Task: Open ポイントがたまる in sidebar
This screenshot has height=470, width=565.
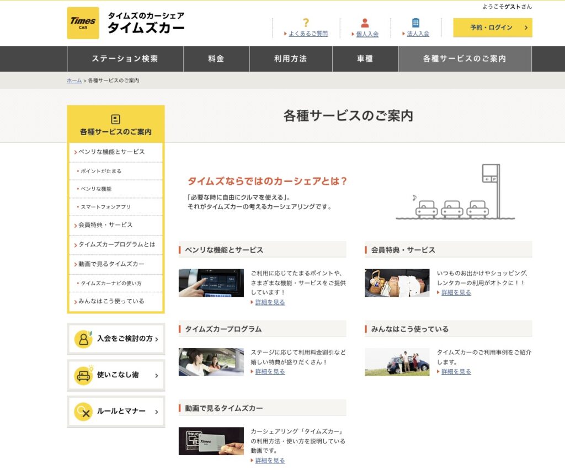Action: 116,171
